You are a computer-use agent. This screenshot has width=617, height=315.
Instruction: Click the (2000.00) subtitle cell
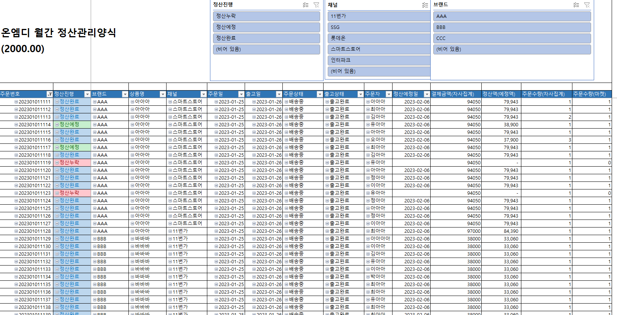pos(23,49)
